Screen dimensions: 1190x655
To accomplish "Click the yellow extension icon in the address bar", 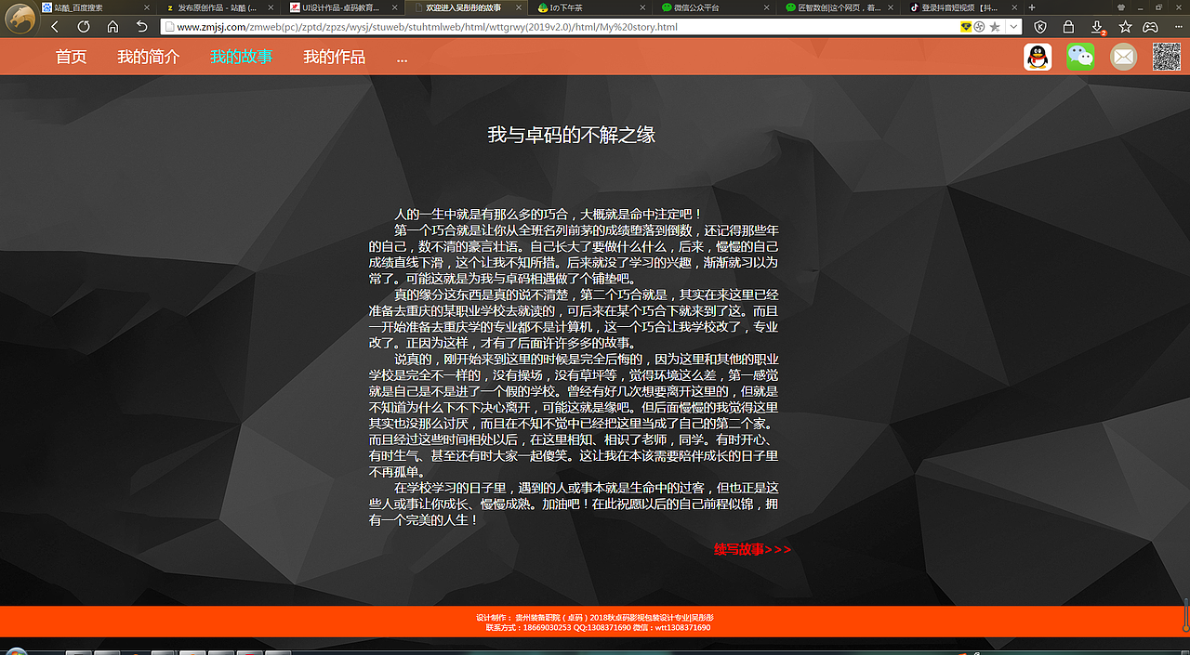I will [x=965, y=27].
